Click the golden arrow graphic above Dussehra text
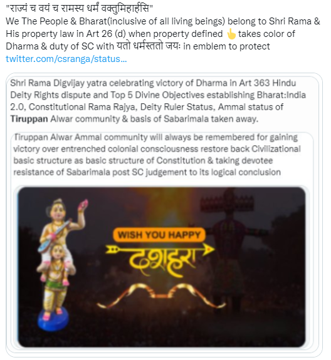 (160, 250)
